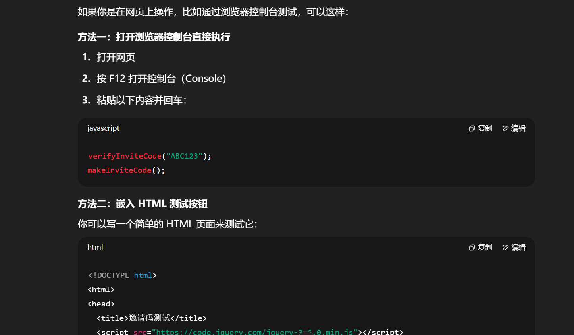
Task: Click the jQuery script URL in code
Action: click(x=254, y=331)
